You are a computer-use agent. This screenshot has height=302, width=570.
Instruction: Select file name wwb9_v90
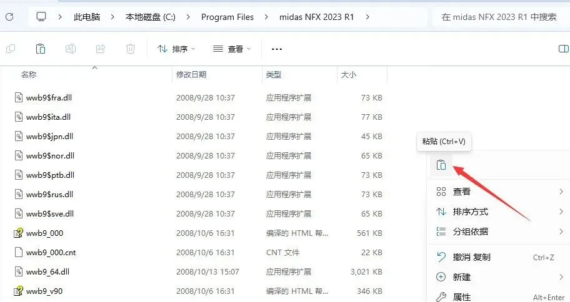(44, 291)
